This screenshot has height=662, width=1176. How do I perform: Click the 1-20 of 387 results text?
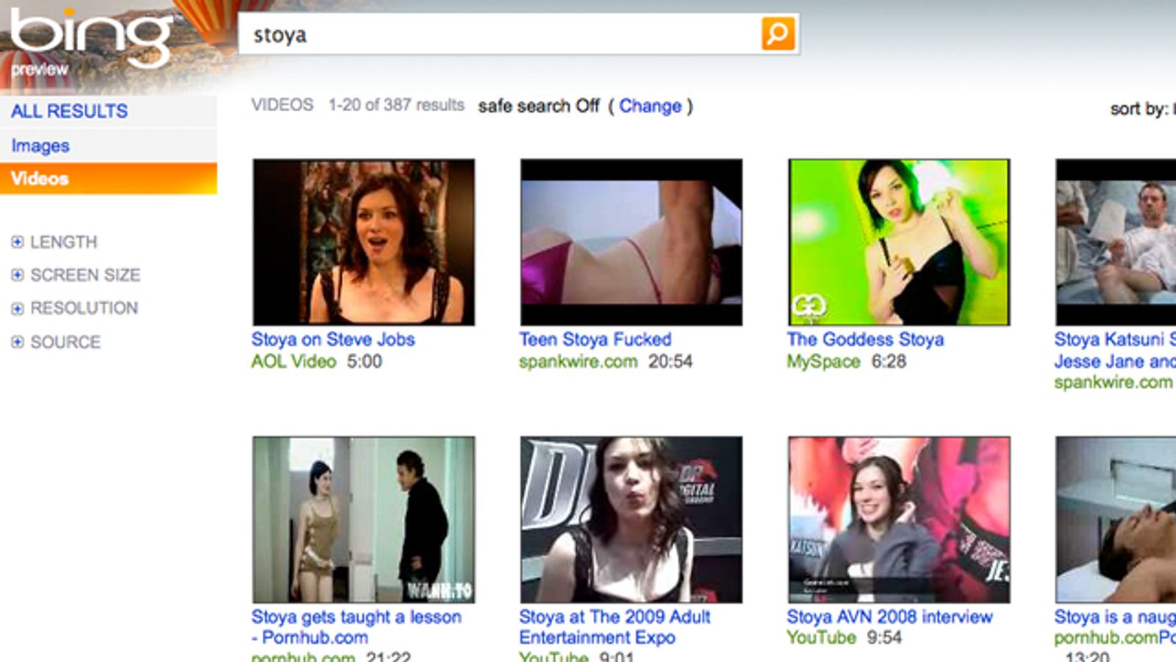click(x=396, y=105)
